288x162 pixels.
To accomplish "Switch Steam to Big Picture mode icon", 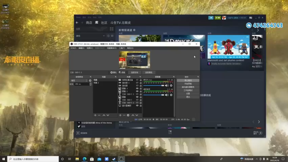I will 251,18.
